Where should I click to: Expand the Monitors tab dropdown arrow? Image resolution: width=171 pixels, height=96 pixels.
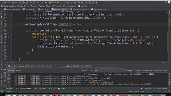[x=24, y=70]
